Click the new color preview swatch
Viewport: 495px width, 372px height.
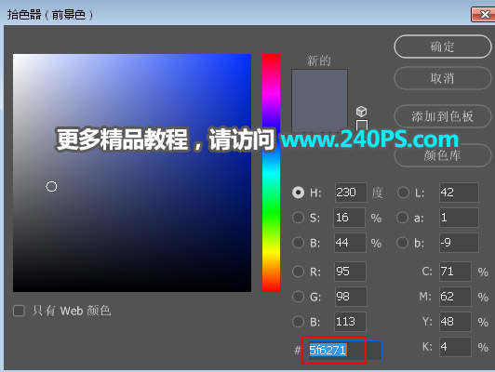(x=319, y=100)
